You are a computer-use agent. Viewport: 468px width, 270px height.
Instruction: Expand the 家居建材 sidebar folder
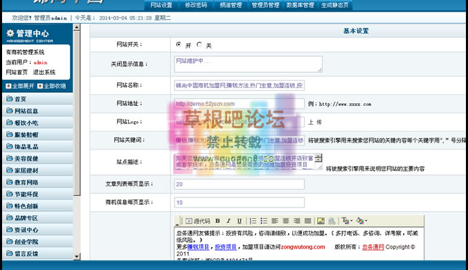click(37, 170)
